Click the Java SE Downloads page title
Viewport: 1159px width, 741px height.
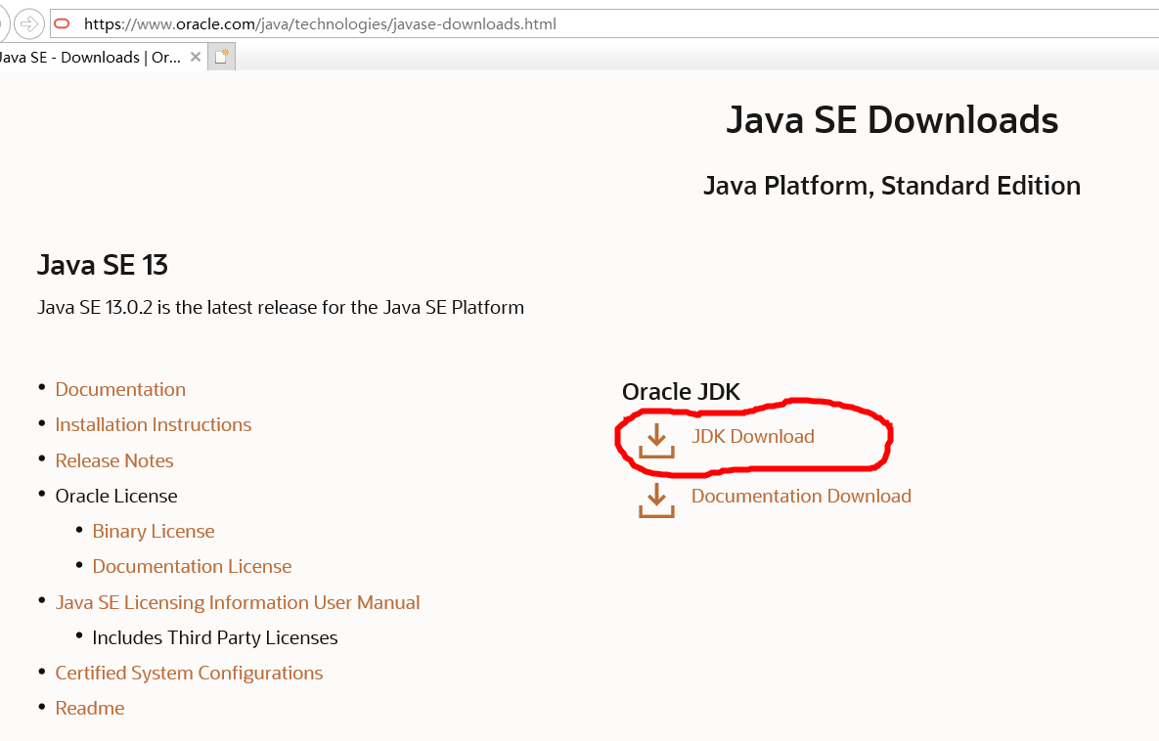click(x=892, y=119)
